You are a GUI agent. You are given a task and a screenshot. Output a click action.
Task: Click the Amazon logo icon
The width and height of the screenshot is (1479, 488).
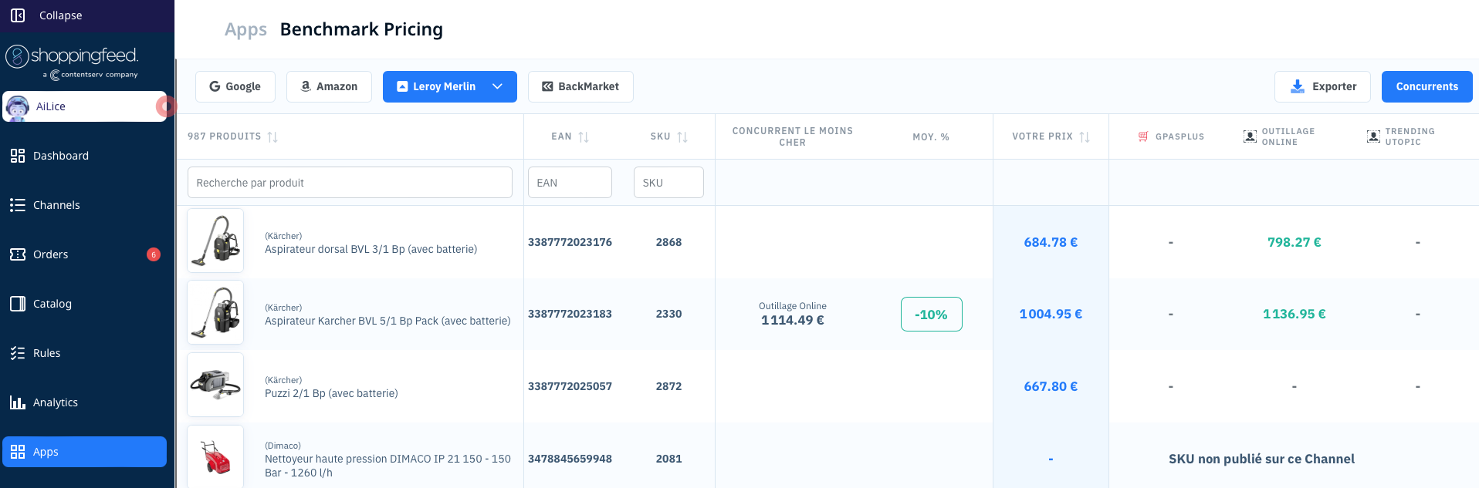tap(306, 86)
